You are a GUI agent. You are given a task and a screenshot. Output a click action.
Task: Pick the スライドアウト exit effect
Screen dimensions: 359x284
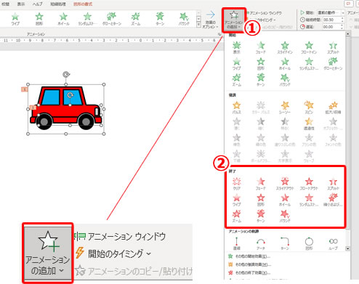[285, 184]
